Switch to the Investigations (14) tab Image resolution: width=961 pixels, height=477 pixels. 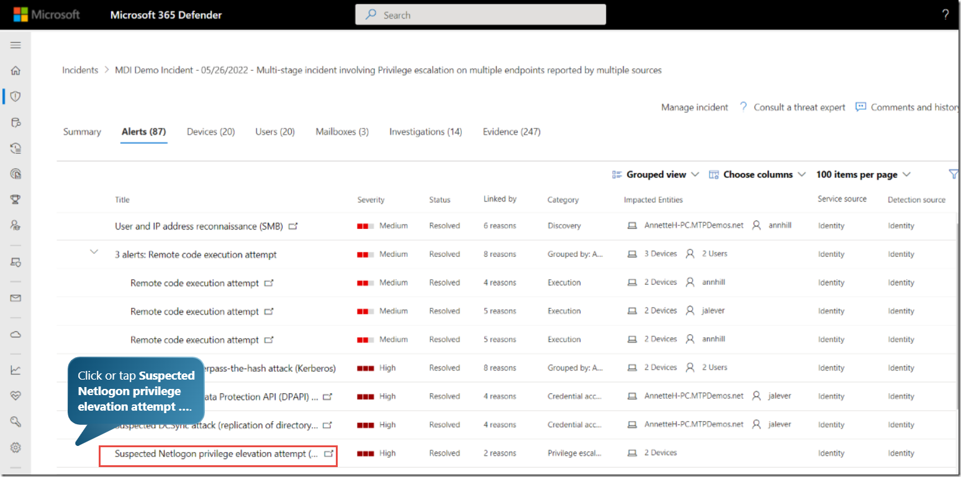click(x=426, y=132)
